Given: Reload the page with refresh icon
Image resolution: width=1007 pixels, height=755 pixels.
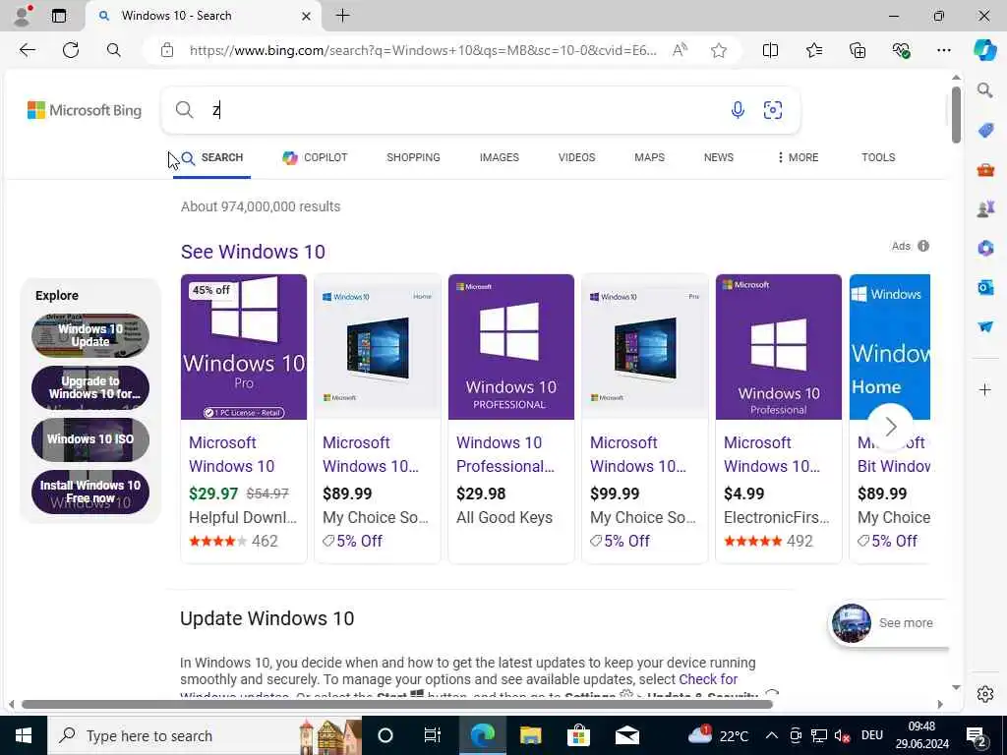Looking at the screenshot, I should coord(71,50).
